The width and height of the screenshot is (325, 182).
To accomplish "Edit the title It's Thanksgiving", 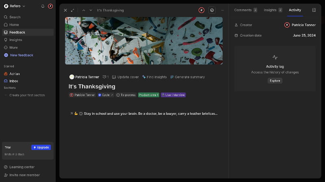I will tap(92, 86).
